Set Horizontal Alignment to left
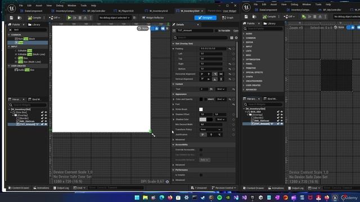The height and width of the screenshot is (202, 360). pyautogui.click(x=202, y=74)
